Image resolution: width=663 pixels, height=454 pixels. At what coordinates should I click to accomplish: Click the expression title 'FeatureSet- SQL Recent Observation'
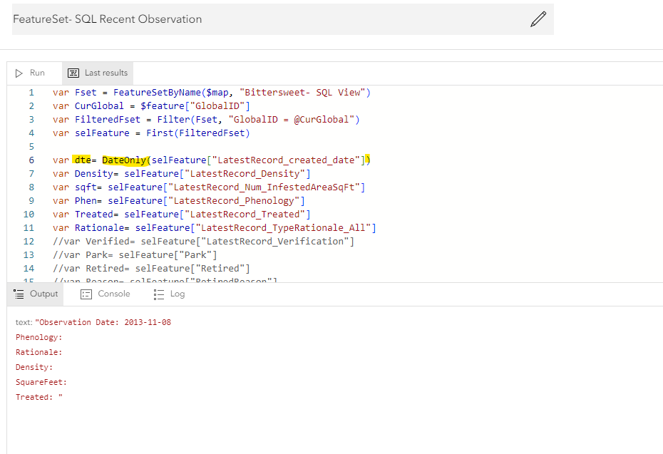point(108,19)
